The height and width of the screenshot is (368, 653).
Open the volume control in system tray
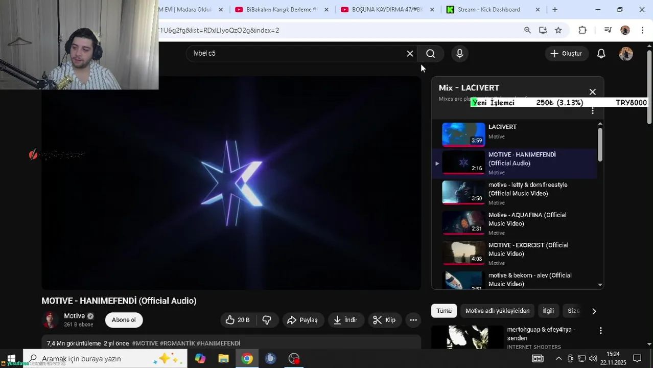593,358
